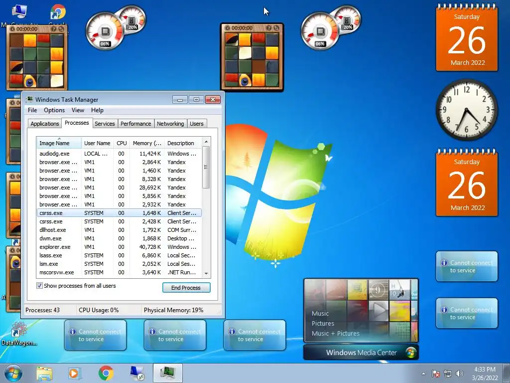This screenshot has height=383, width=510.
Task: Open the Options menu in Task Manager
Action: (x=54, y=110)
